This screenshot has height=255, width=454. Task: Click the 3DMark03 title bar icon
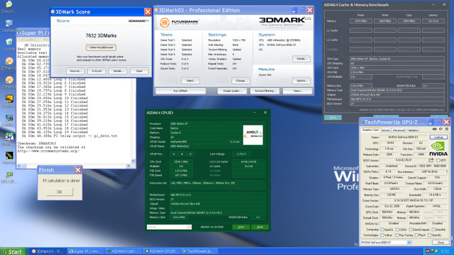[156, 10]
